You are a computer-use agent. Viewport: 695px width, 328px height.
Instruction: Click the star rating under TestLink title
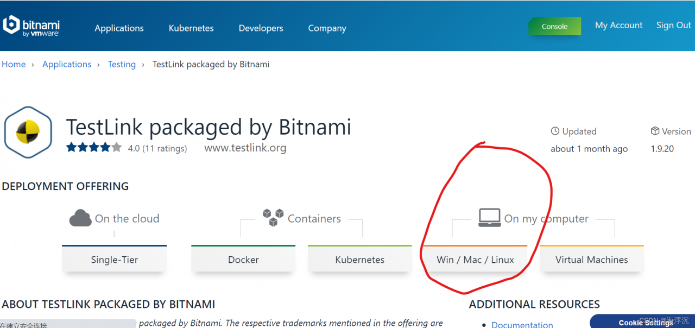(x=94, y=147)
